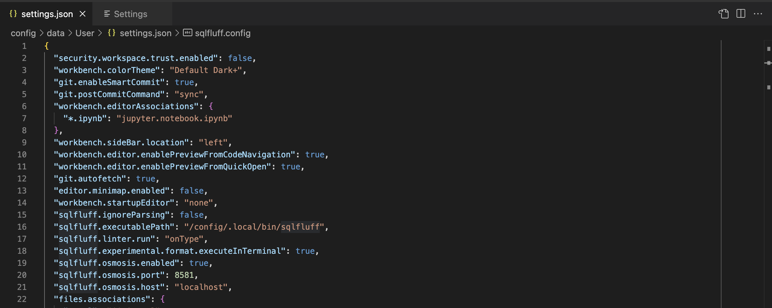Click "editor.minimap.enabled" key
This screenshot has height=308, width=772.
coord(112,190)
